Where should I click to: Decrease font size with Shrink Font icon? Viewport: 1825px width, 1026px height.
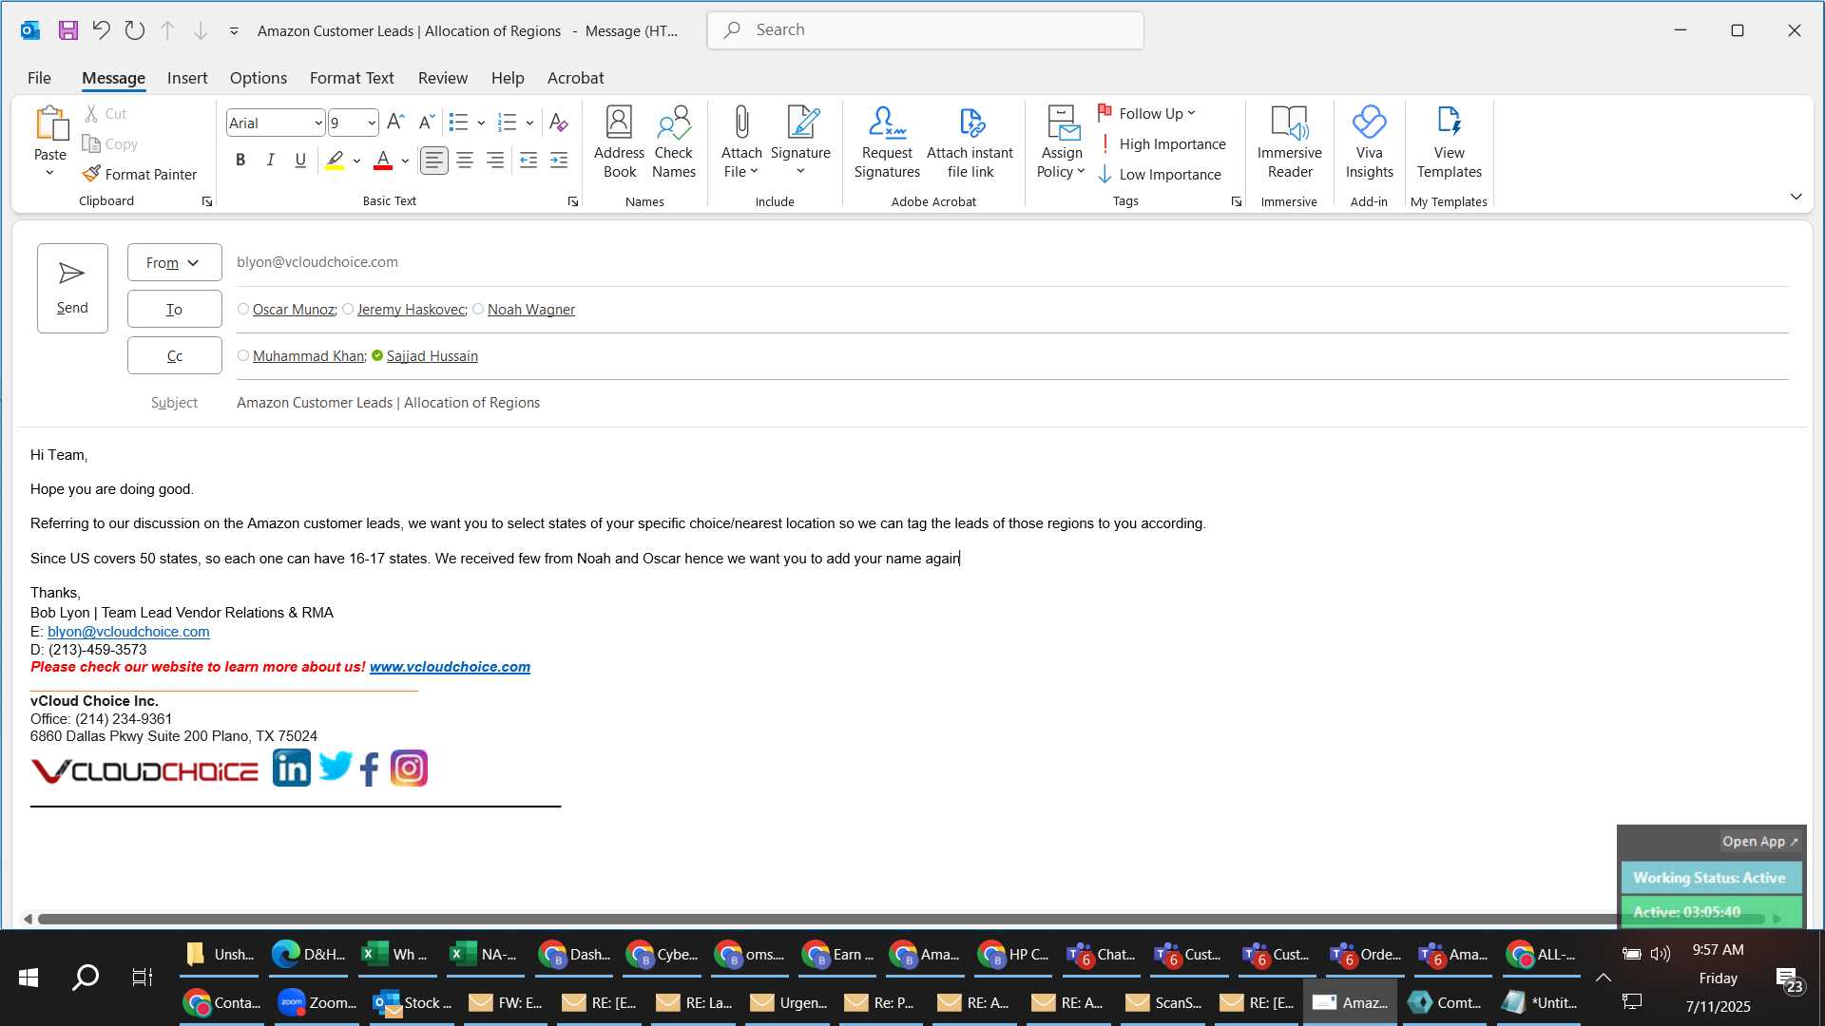(427, 122)
